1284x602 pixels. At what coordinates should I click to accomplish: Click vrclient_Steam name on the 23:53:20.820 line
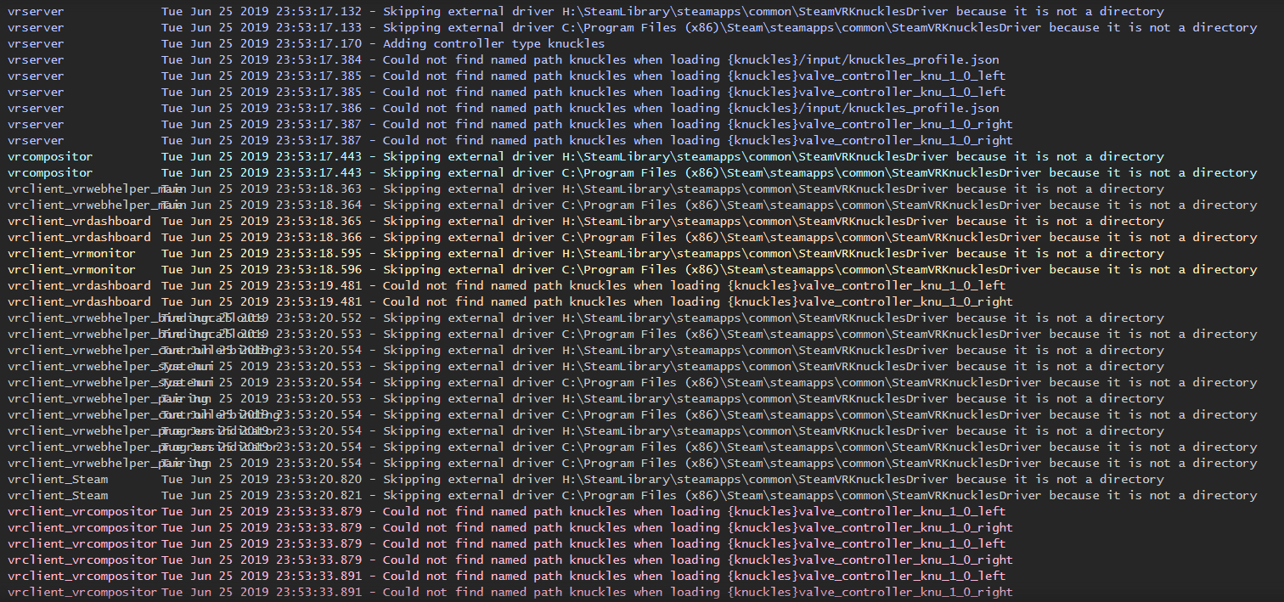[58, 479]
